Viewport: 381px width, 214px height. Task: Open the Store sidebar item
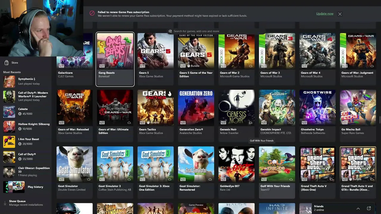coord(26,63)
